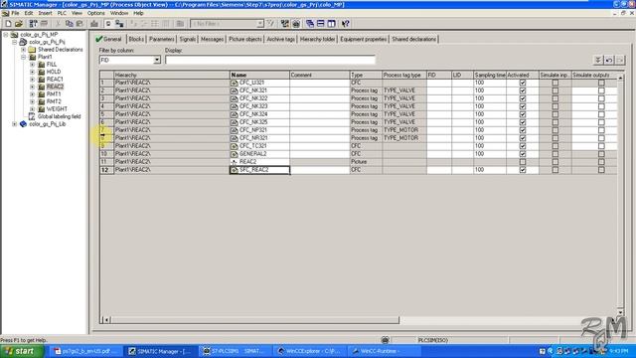
Task: Open the PLC menu
Action: point(62,13)
